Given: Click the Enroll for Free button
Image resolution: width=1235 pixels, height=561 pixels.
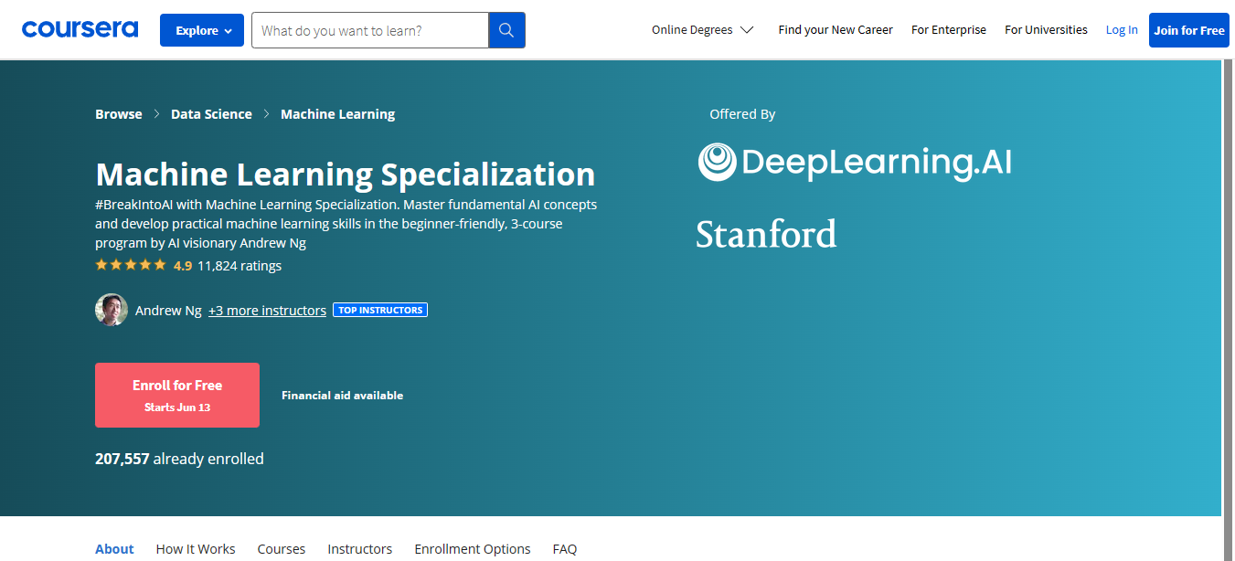Looking at the screenshot, I should pyautogui.click(x=177, y=395).
